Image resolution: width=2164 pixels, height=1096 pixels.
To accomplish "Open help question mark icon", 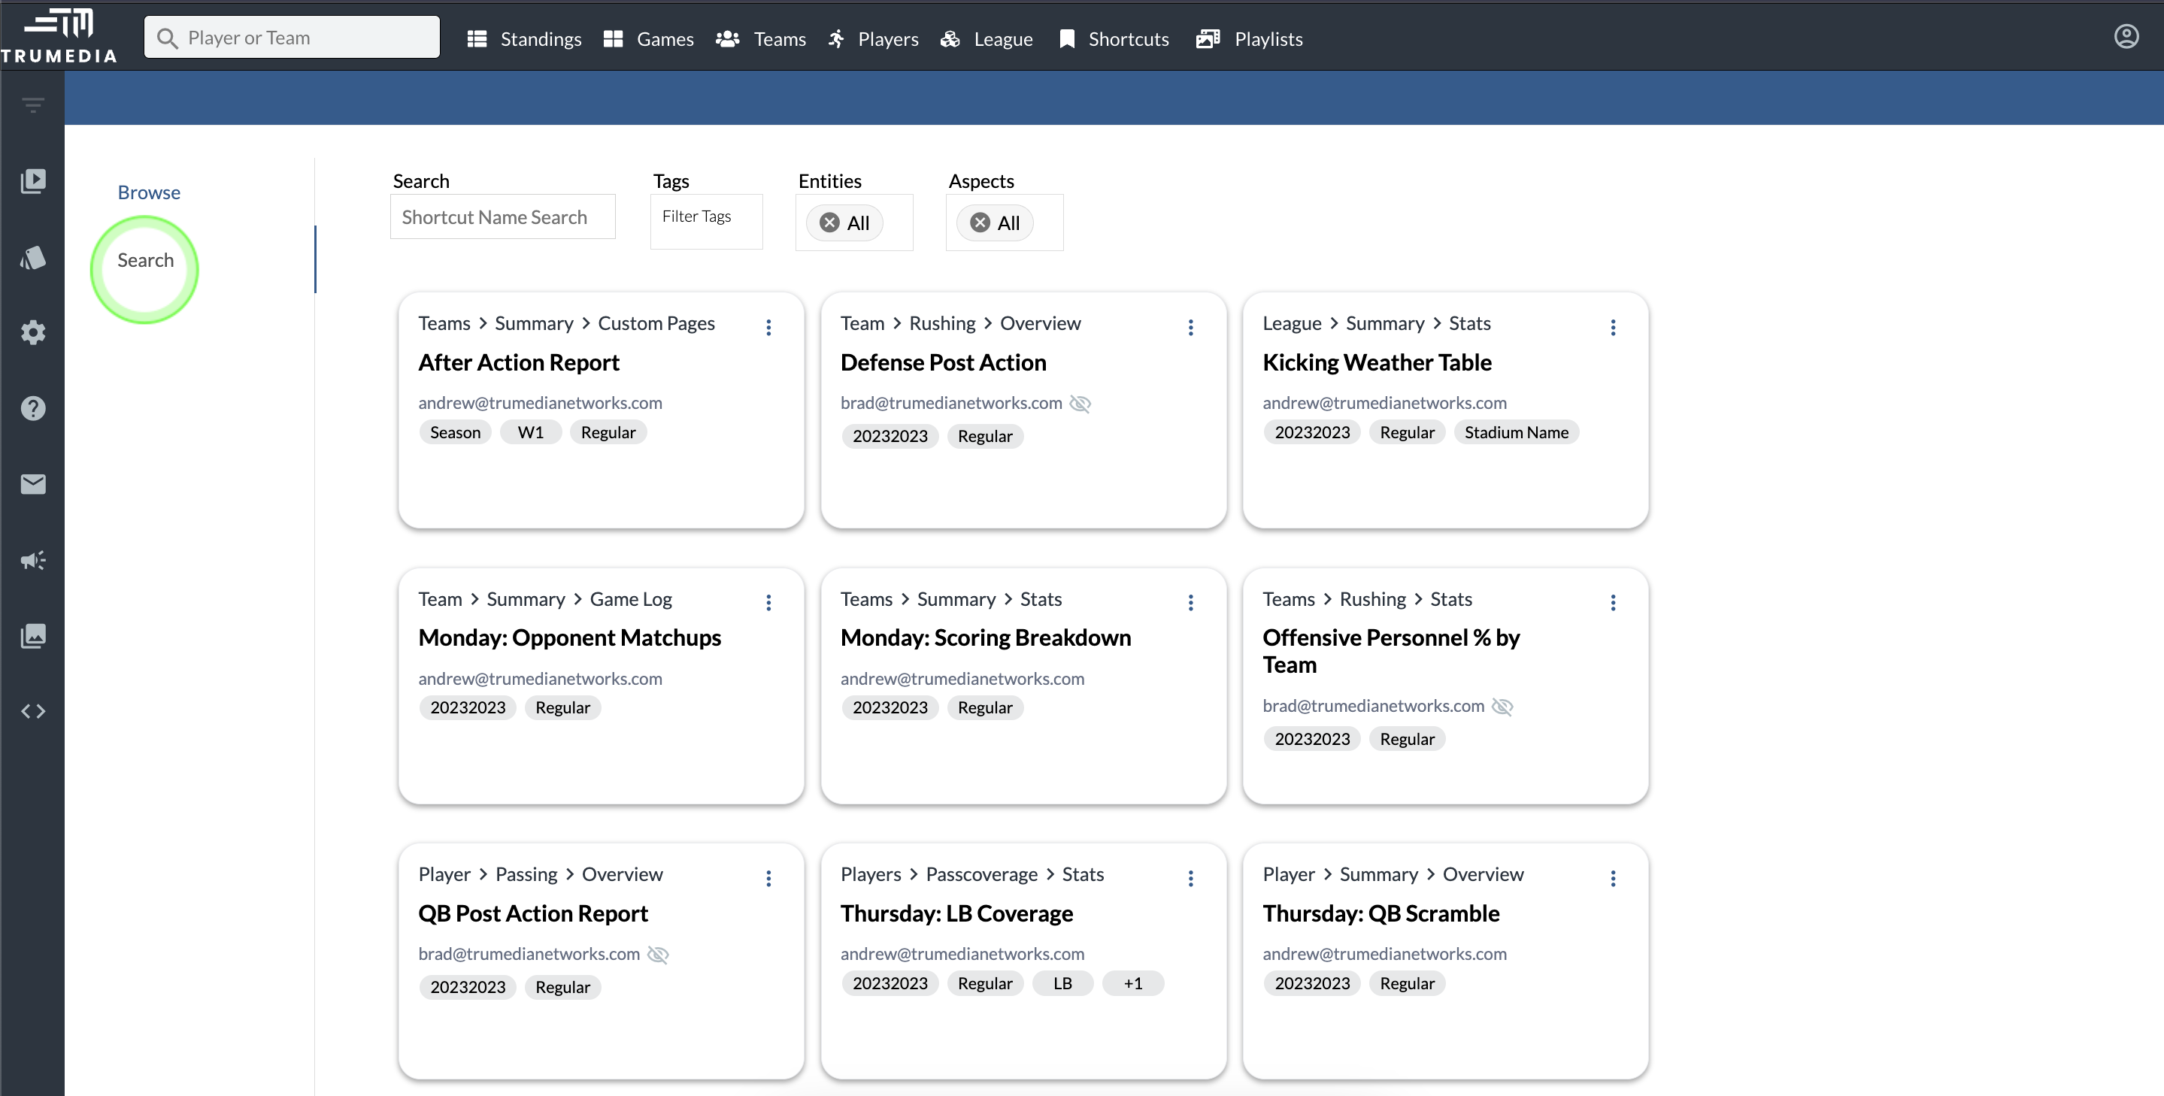I will 33,408.
